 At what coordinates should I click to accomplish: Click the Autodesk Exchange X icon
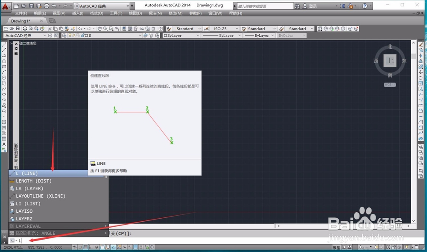point(342,6)
